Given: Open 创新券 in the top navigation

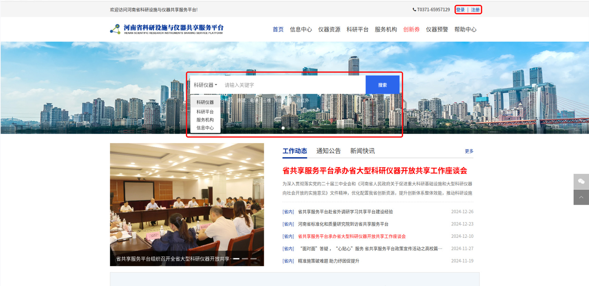Looking at the screenshot, I should (x=411, y=30).
